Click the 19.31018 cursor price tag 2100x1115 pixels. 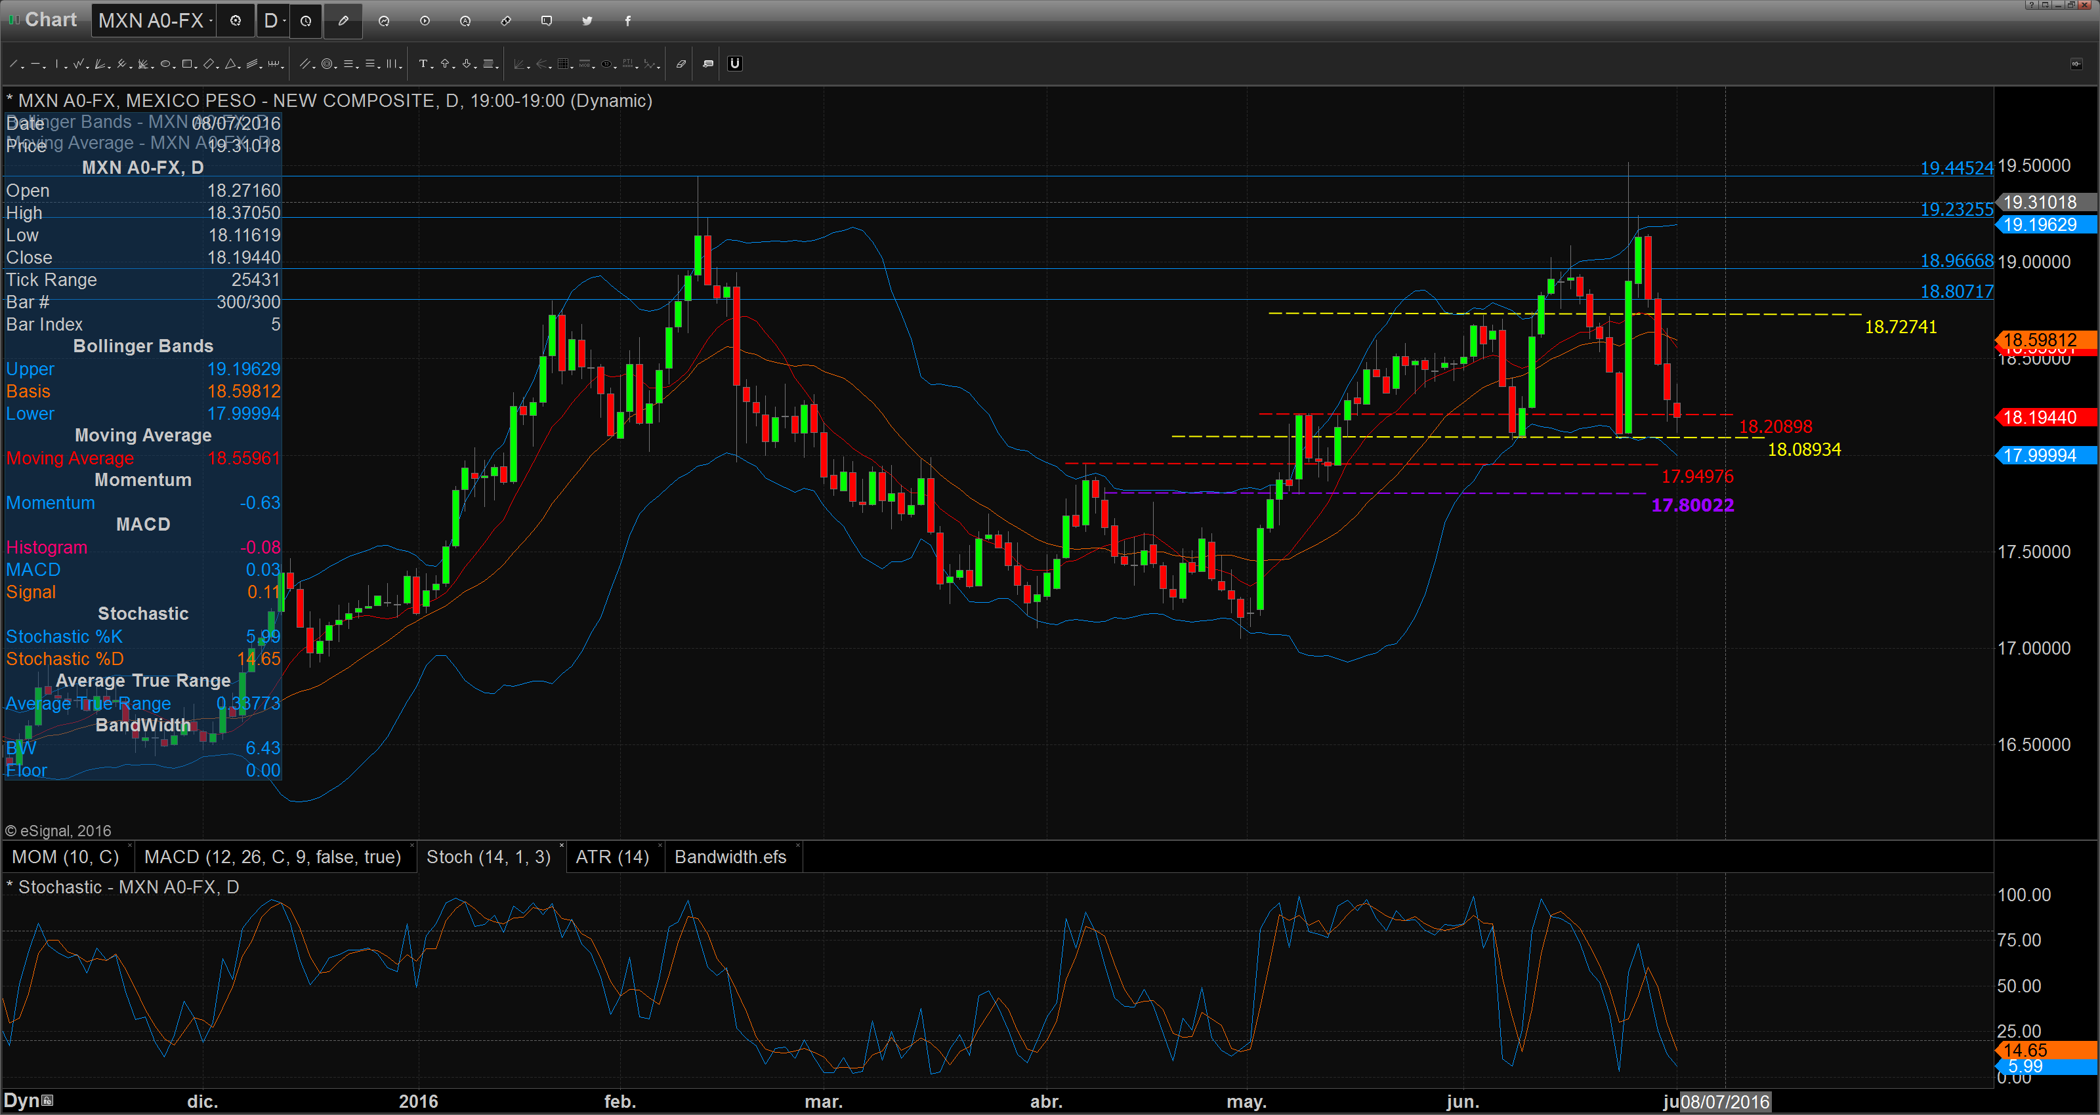coord(2046,202)
